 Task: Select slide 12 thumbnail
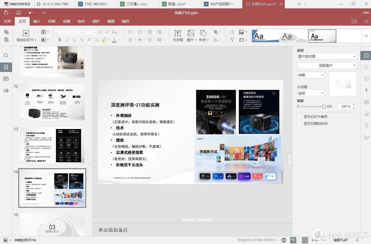[52, 102]
